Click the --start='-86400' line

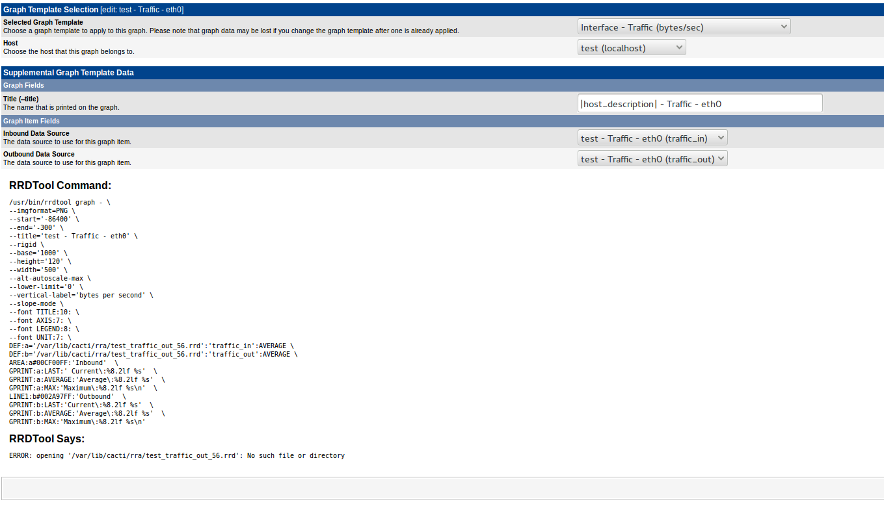[x=44, y=220]
